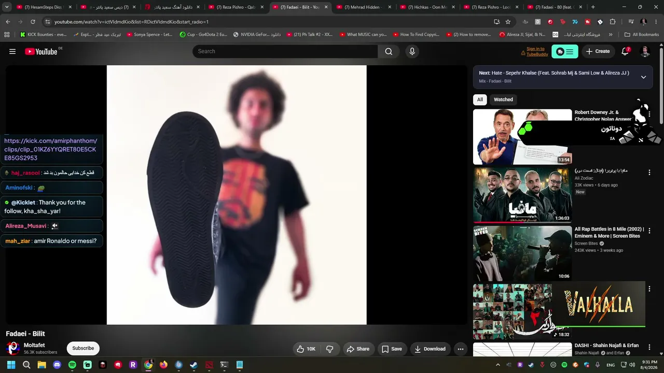Open Spotify from the taskbar
The width and height of the screenshot is (664, 373).
pyautogui.click(x=72, y=365)
